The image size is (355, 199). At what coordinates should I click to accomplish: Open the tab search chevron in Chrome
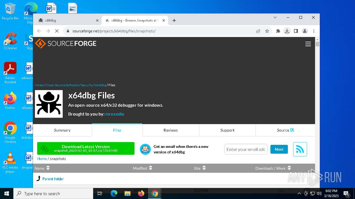click(275, 17)
